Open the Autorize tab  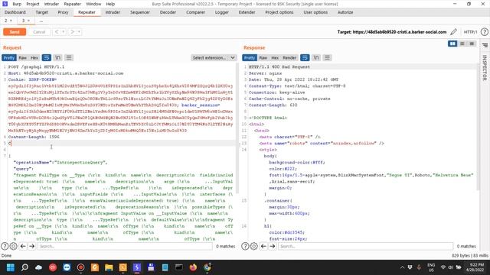pos(345,12)
